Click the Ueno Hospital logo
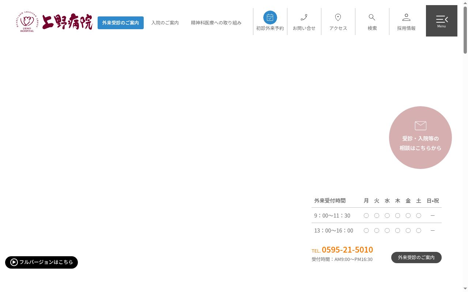 (54, 22)
